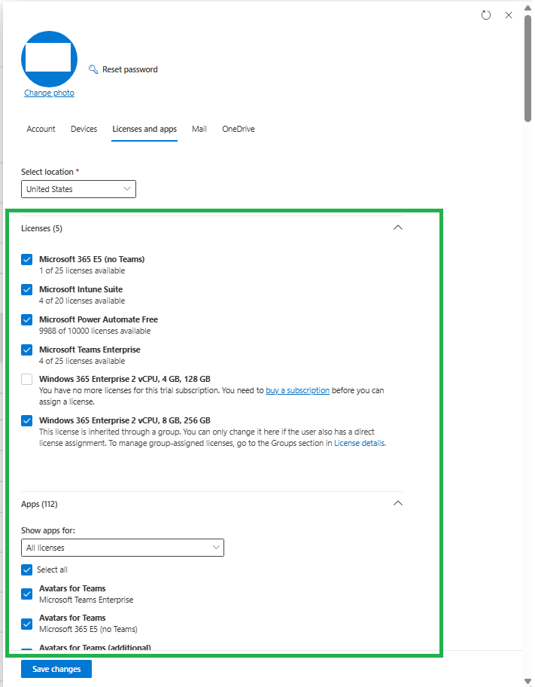The height and width of the screenshot is (687, 535).
Task: Click the refresh icon at top right
Action: pos(485,15)
